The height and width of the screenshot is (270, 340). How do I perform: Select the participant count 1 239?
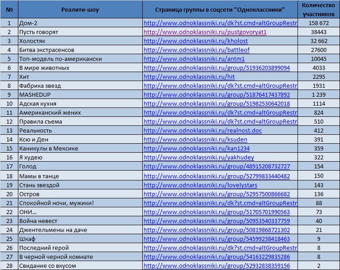[x=319, y=95]
